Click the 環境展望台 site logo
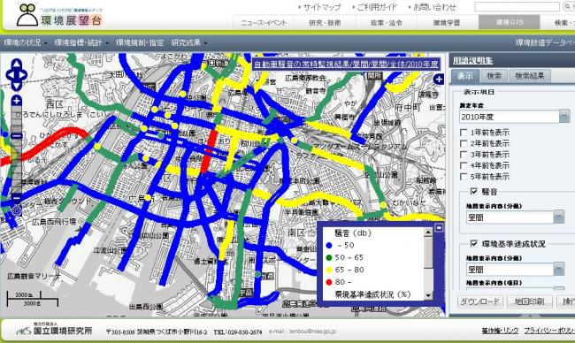 point(59,15)
